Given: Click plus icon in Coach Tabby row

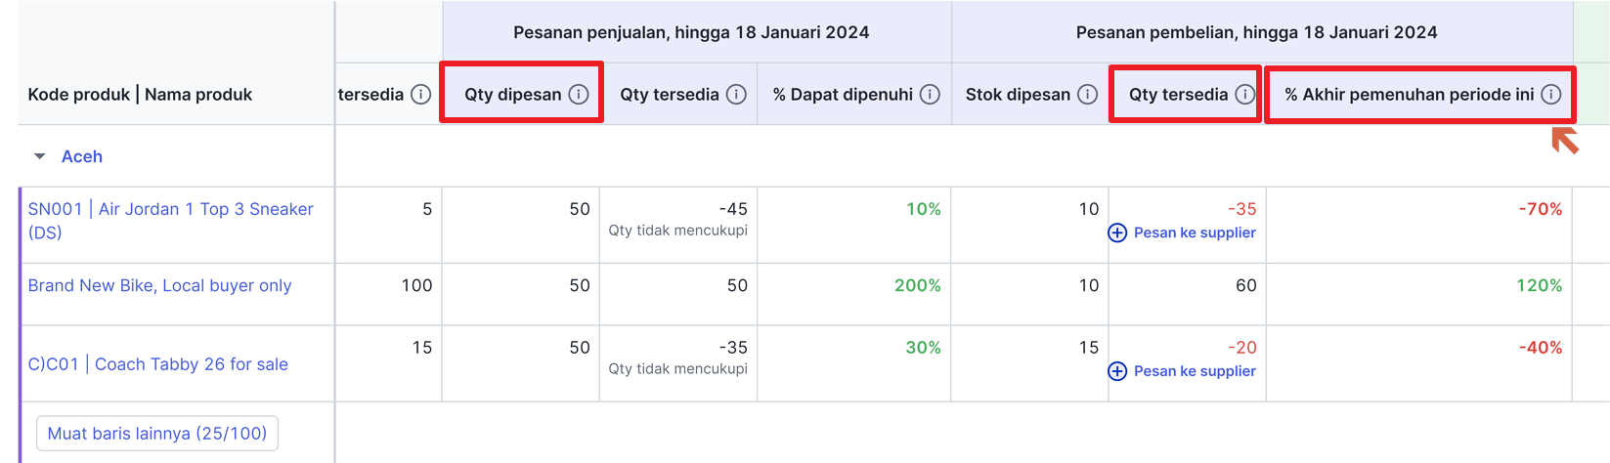Looking at the screenshot, I should (1117, 371).
